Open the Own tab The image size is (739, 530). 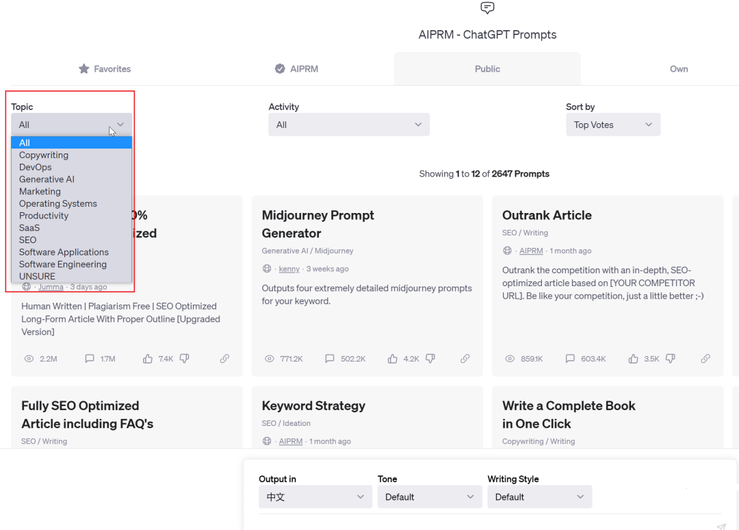click(679, 69)
